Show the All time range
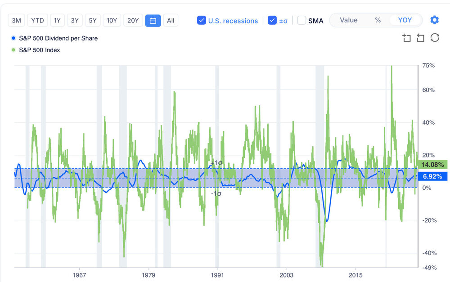The image size is (450, 282). [x=171, y=20]
